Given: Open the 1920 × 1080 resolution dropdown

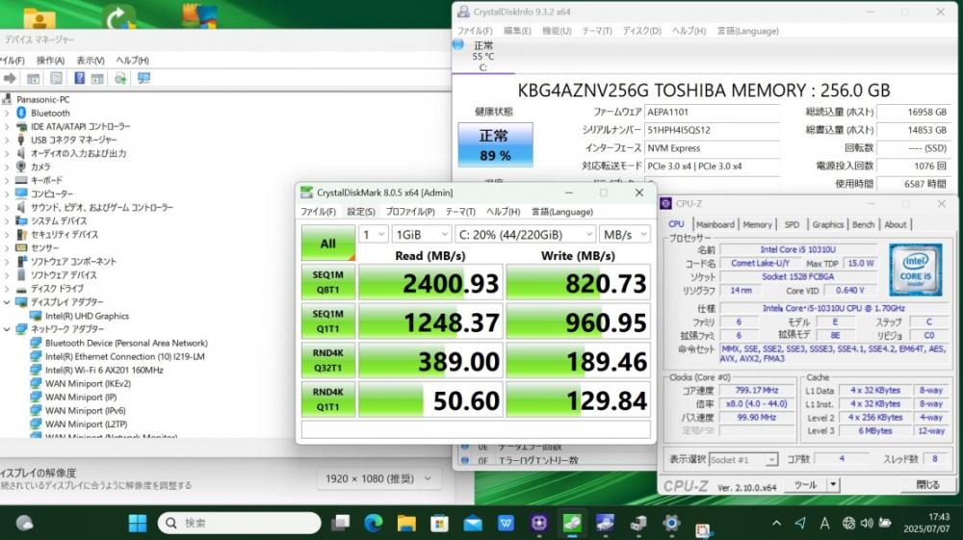Looking at the screenshot, I should (x=378, y=478).
